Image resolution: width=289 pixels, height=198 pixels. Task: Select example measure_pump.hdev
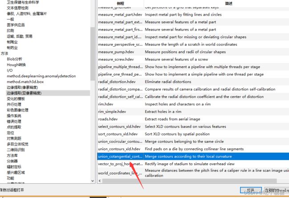pyautogui.click(x=193, y=52)
